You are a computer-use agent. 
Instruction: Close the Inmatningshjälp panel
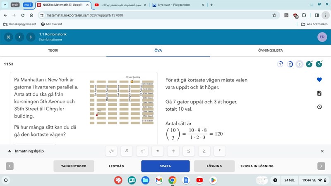point(322,151)
